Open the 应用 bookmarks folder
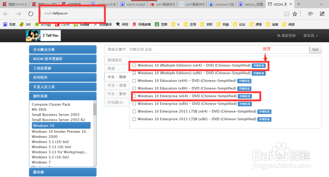329x177 pixels. click(x=190, y=25)
